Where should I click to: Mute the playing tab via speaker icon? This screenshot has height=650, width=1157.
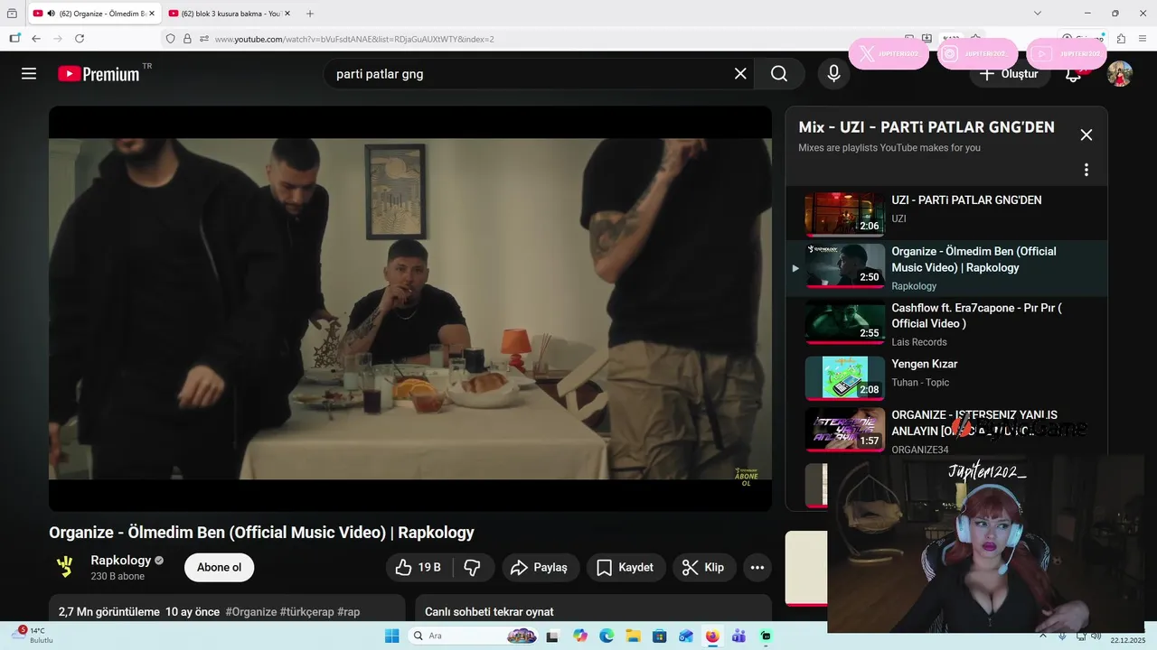pos(50,14)
